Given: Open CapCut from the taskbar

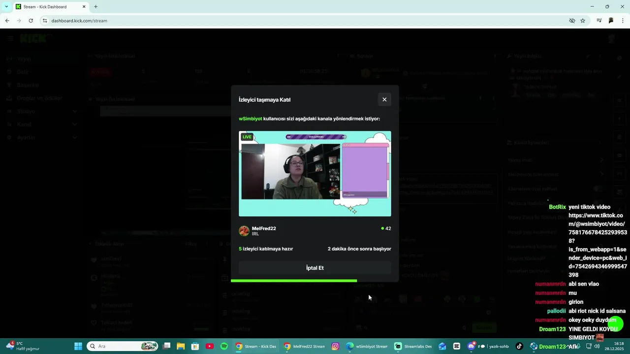Looking at the screenshot, I should point(457,346).
